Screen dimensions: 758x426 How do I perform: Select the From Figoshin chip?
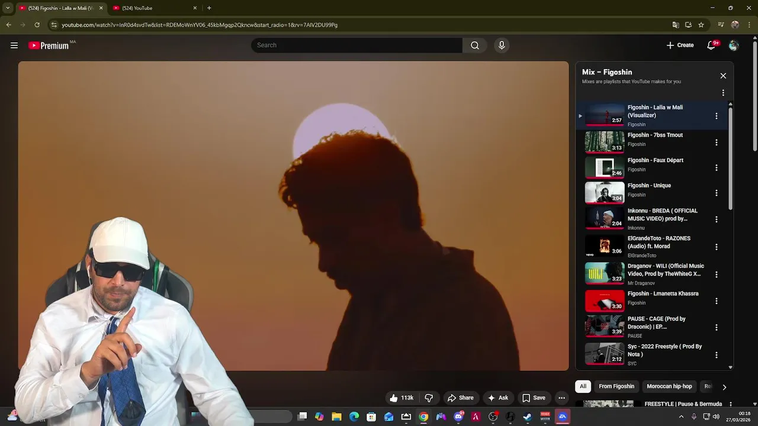(616, 386)
